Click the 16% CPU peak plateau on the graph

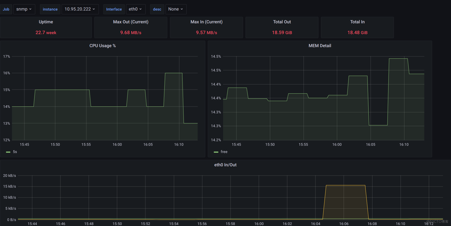(174, 73)
